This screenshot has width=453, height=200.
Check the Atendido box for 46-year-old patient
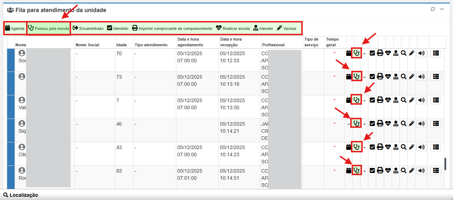tap(372, 123)
